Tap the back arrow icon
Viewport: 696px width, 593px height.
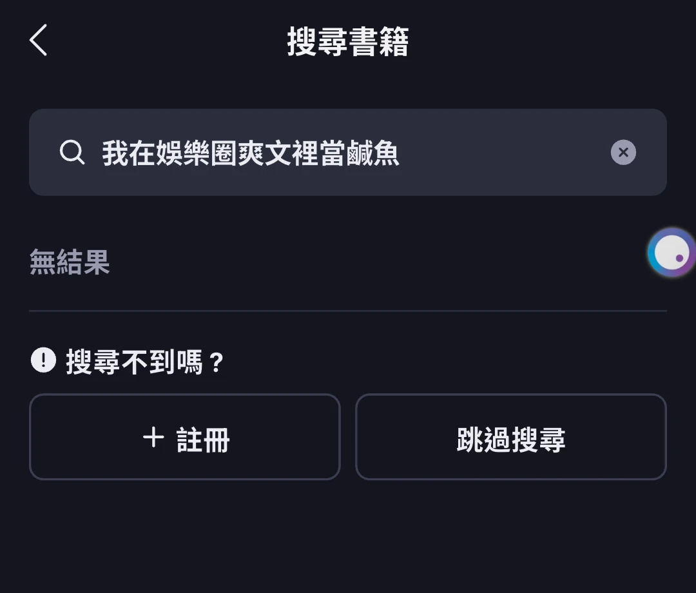pyautogui.click(x=39, y=40)
